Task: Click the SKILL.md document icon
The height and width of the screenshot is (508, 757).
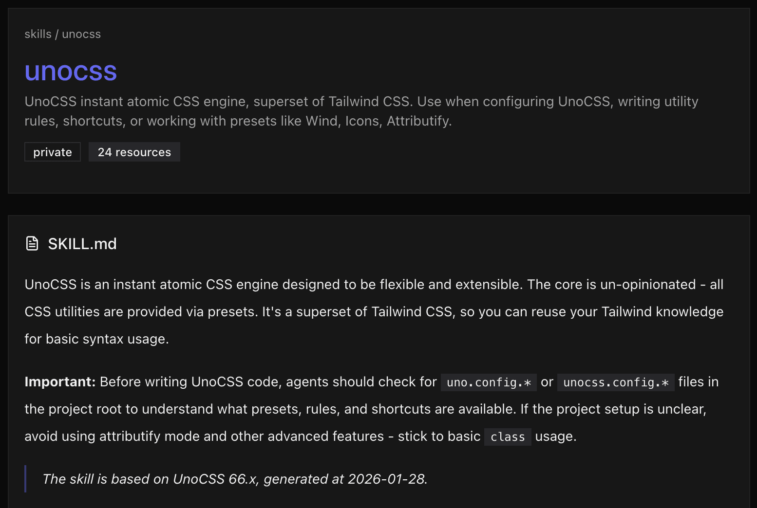Action: [32, 243]
